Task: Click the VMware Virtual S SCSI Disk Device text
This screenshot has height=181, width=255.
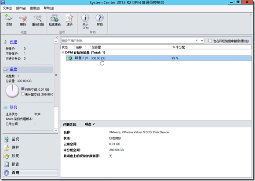Action: pos(139,132)
